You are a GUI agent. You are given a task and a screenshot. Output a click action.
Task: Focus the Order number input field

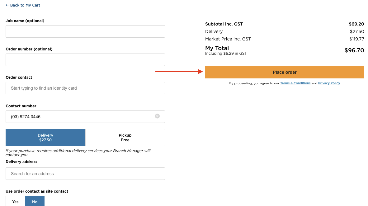point(85,60)
